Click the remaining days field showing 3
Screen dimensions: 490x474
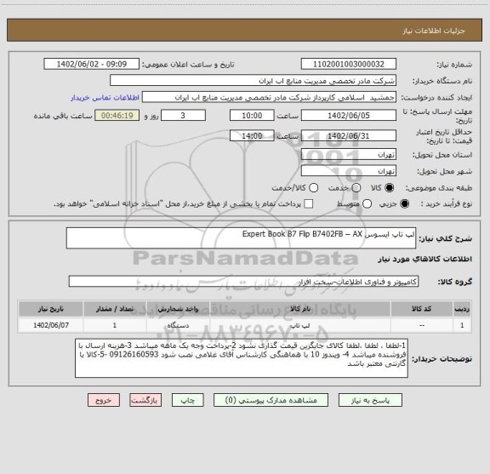183,116
